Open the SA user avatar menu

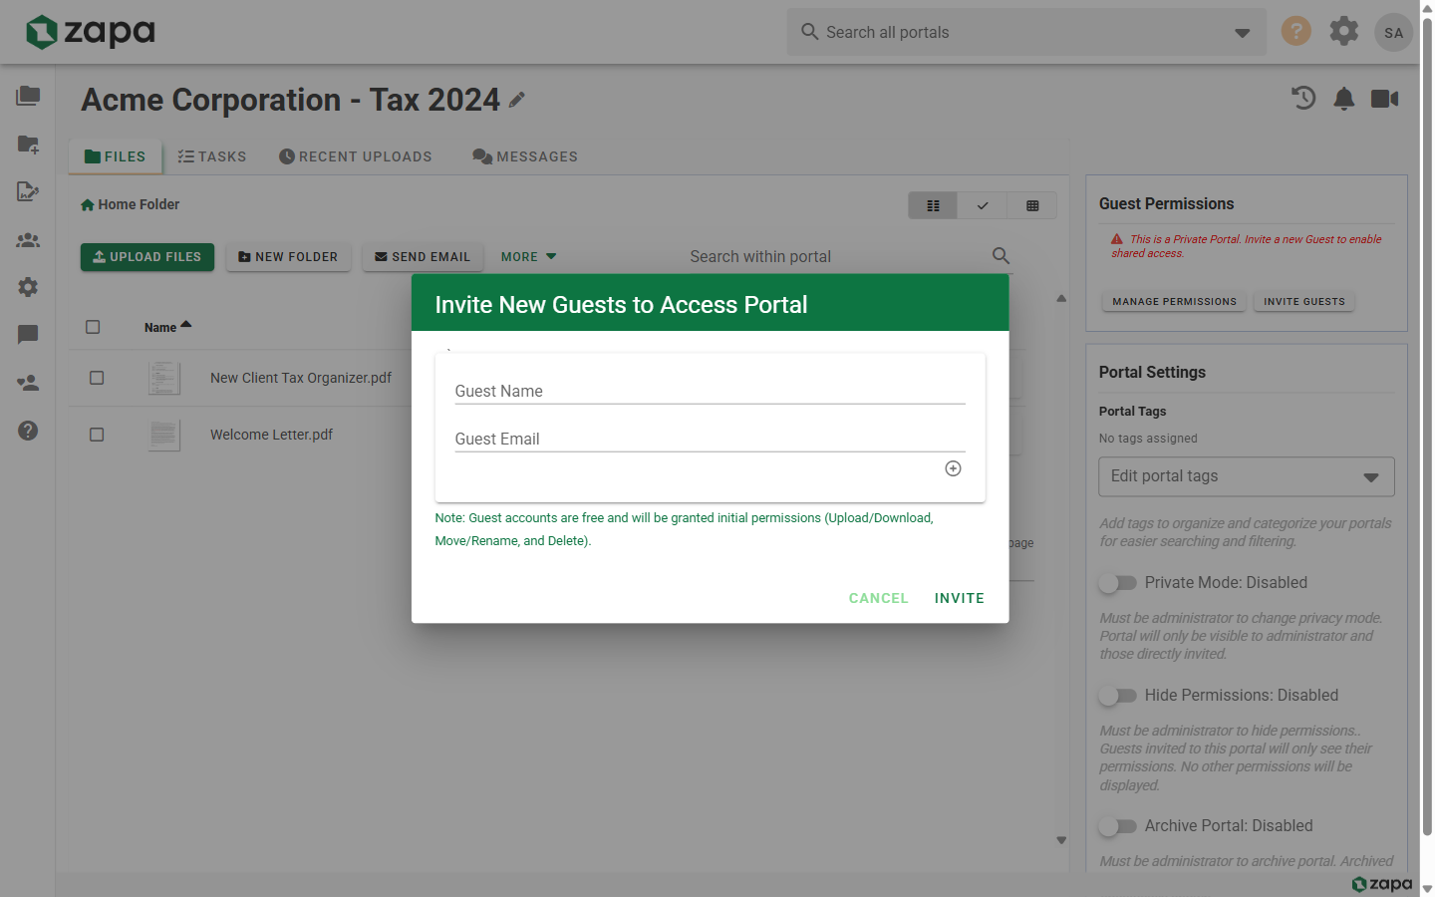click(1394, 32)
